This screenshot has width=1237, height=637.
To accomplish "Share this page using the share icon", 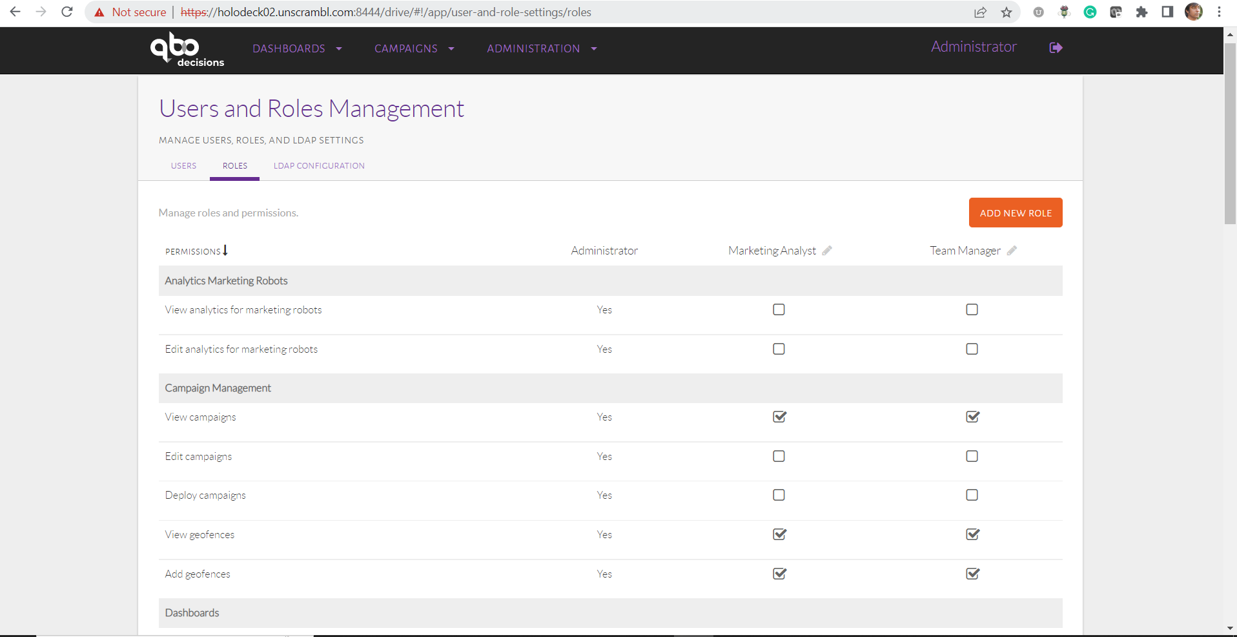I will [x=981, y=12].
